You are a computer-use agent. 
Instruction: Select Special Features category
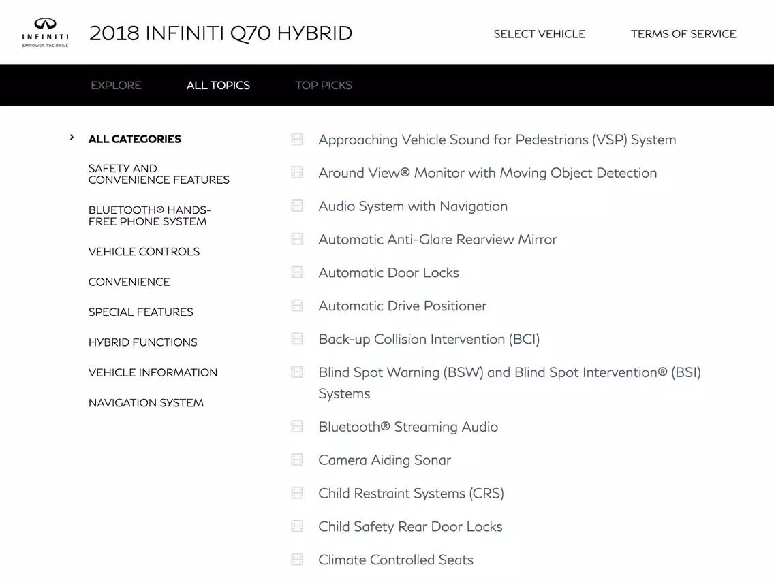(x=140, y=312)
